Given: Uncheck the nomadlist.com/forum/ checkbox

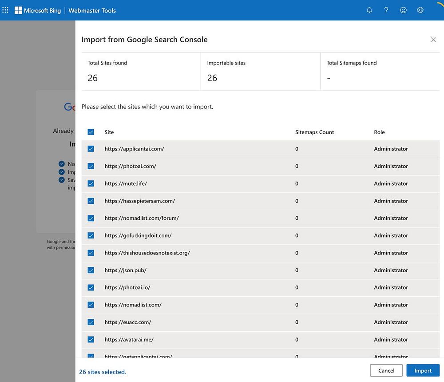Looking at the screenshot, I should coord(91,218).
